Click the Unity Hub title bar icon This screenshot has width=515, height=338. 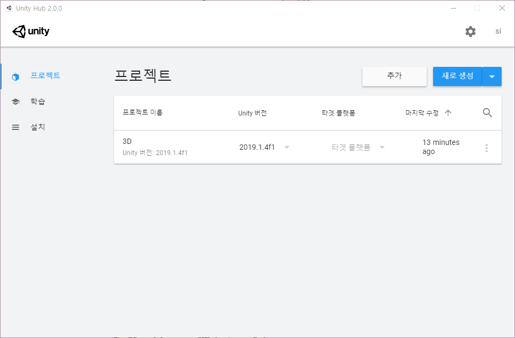pyautogui.click(x=9, y=8)
